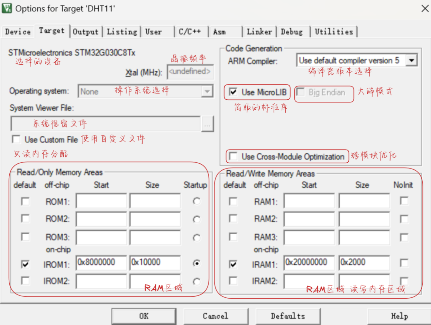Browse for System Viewer File (... button)

click(208, 125)
